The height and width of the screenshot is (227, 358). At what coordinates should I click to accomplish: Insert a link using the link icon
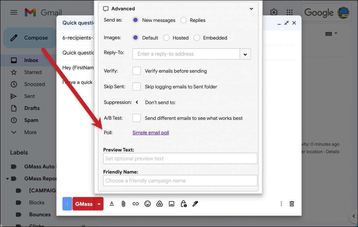(x=136, y=204)
